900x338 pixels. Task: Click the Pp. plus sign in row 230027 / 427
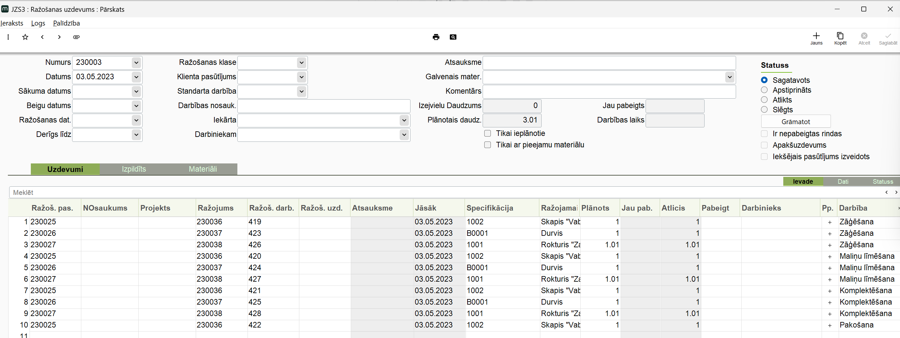point(830,280)
